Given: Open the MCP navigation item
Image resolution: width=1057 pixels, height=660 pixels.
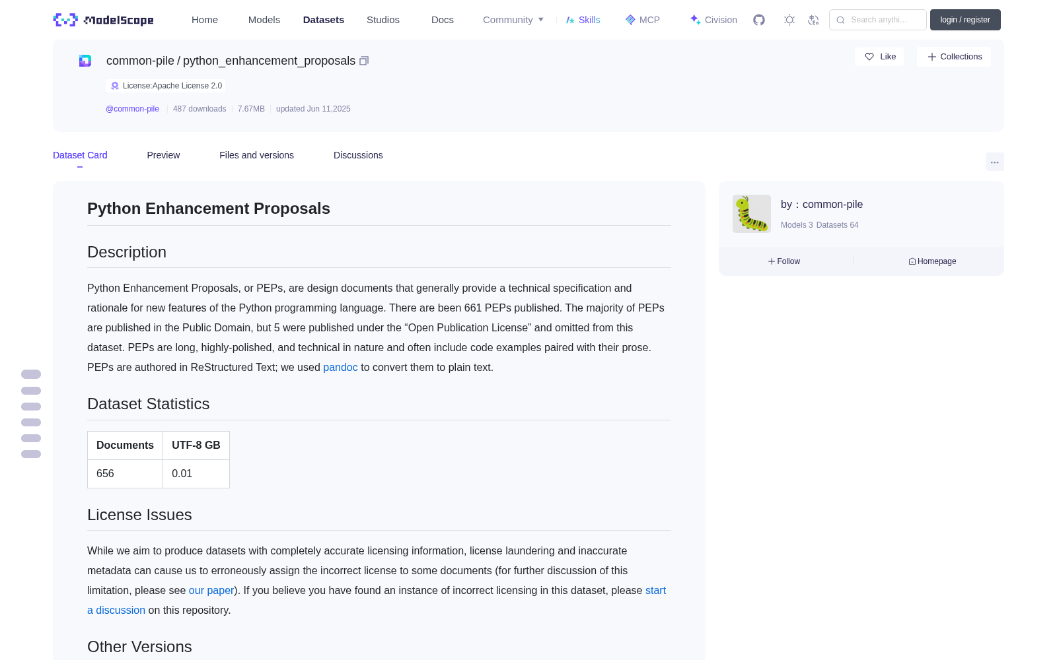Looking at the screenshot, I should 643,20.
